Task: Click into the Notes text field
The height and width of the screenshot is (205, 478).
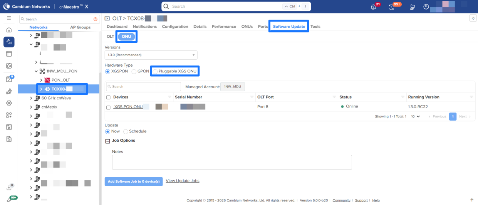Action: (x=232, y=162)
